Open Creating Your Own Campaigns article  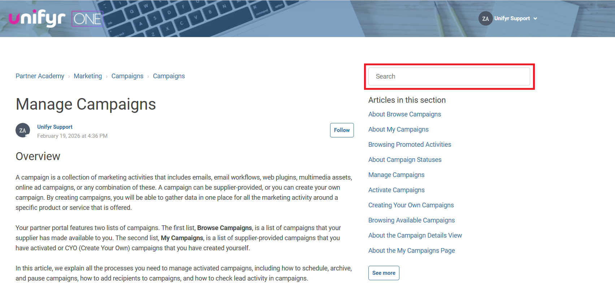pos(411,205)
